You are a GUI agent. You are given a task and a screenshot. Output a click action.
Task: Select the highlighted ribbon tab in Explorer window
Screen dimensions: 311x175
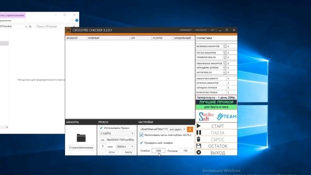click(x=13, y=15)
